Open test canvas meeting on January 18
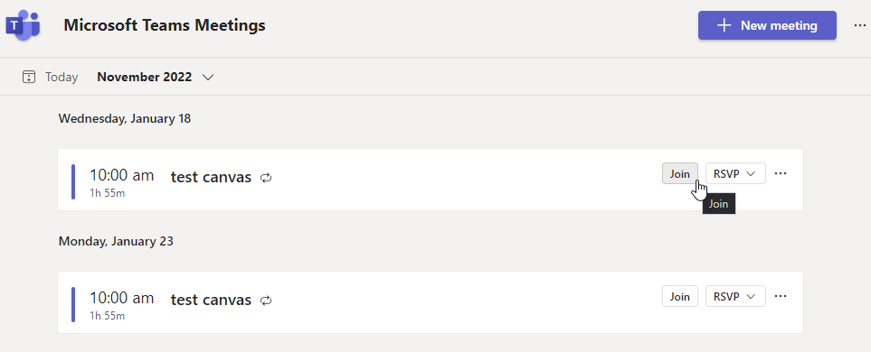 (211, 178)
